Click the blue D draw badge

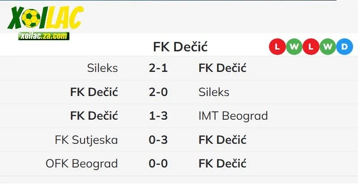345,46
